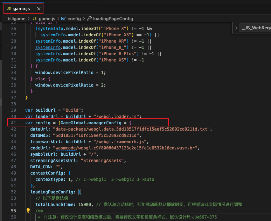
Task: Expand the _JS_WebRequest find widget chevron
Action: pyautogui.click(x=236, y=28)
